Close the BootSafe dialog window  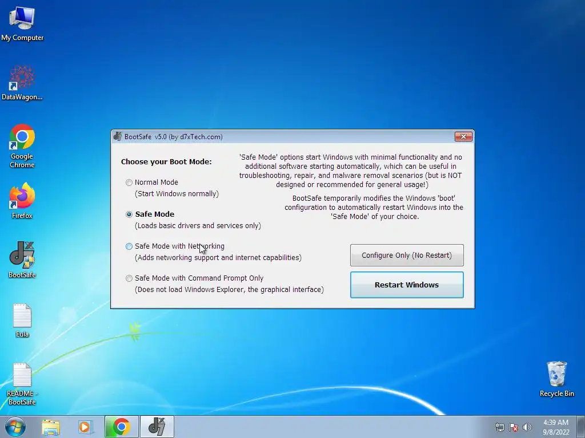[x=463, y=137]
